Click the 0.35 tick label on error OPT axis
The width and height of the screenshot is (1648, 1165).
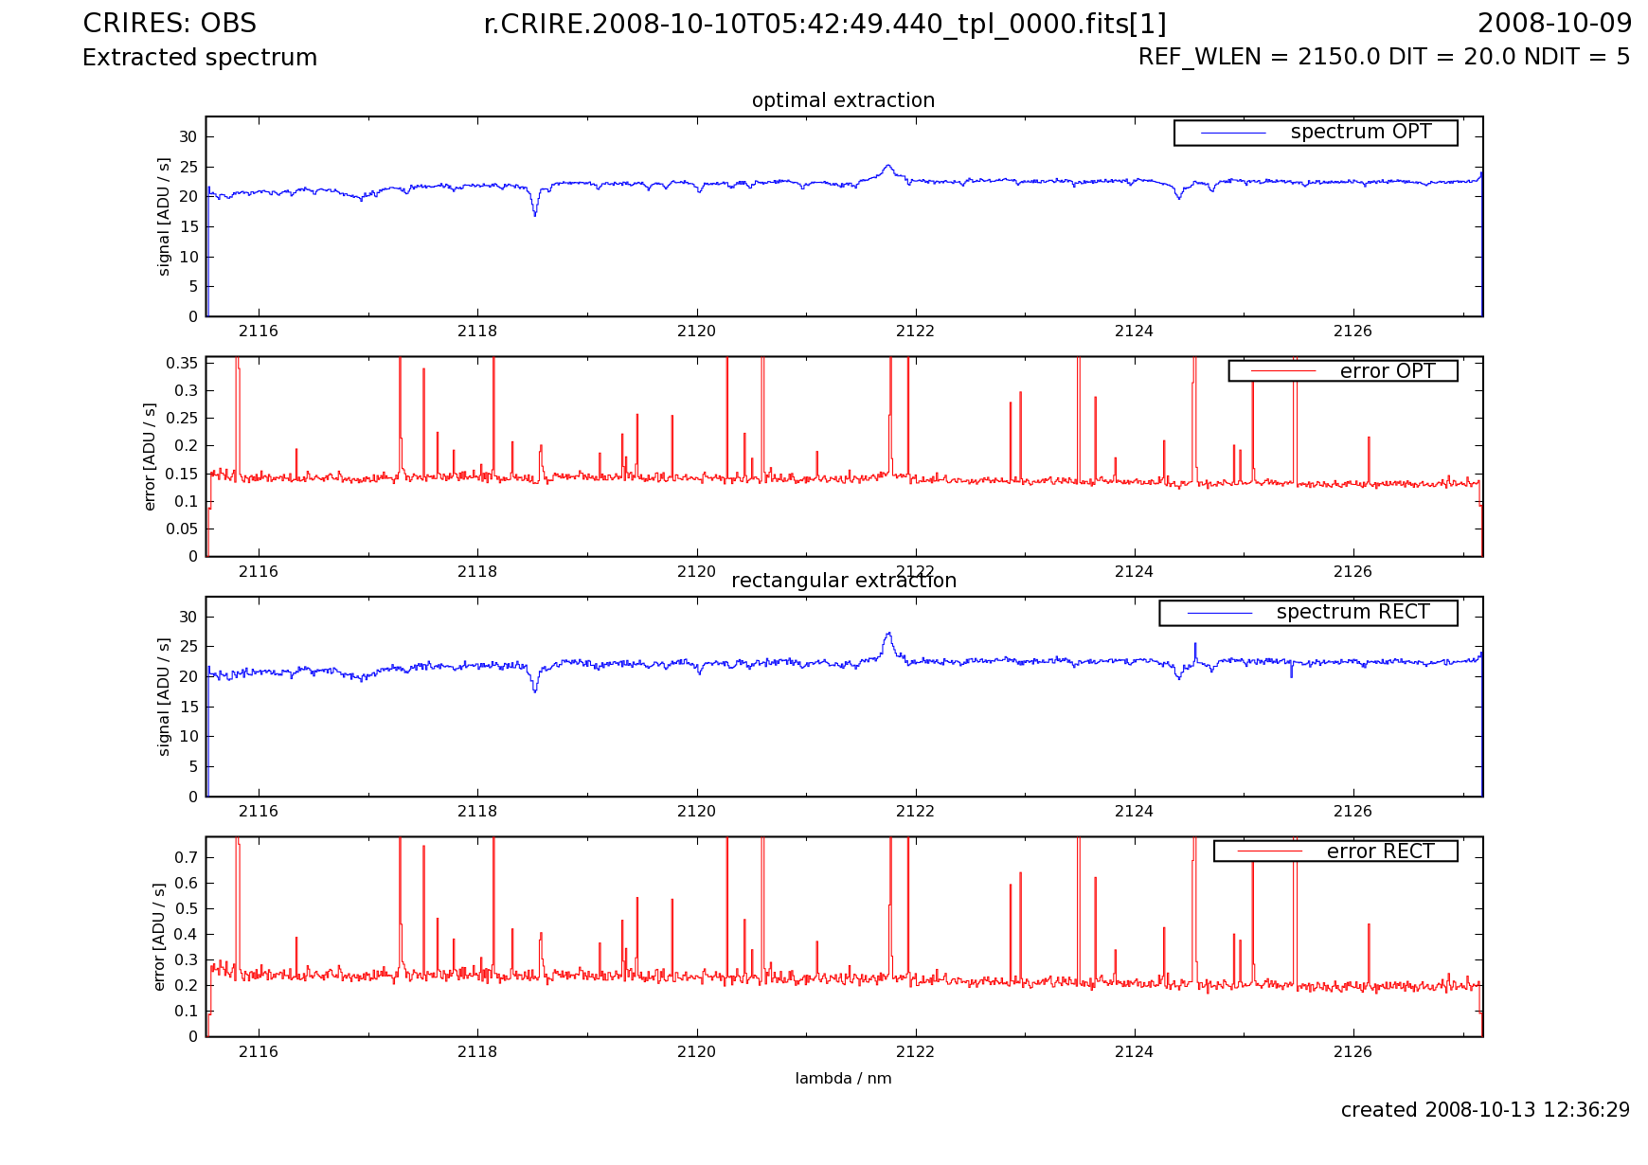coord(182,364)
